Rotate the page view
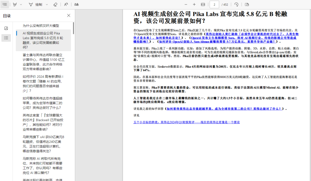The image size is (311, 181). click(236, 4)
